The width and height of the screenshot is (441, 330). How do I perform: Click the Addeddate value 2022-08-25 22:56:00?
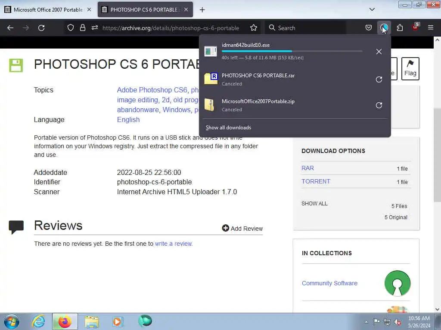coord(149,172)
